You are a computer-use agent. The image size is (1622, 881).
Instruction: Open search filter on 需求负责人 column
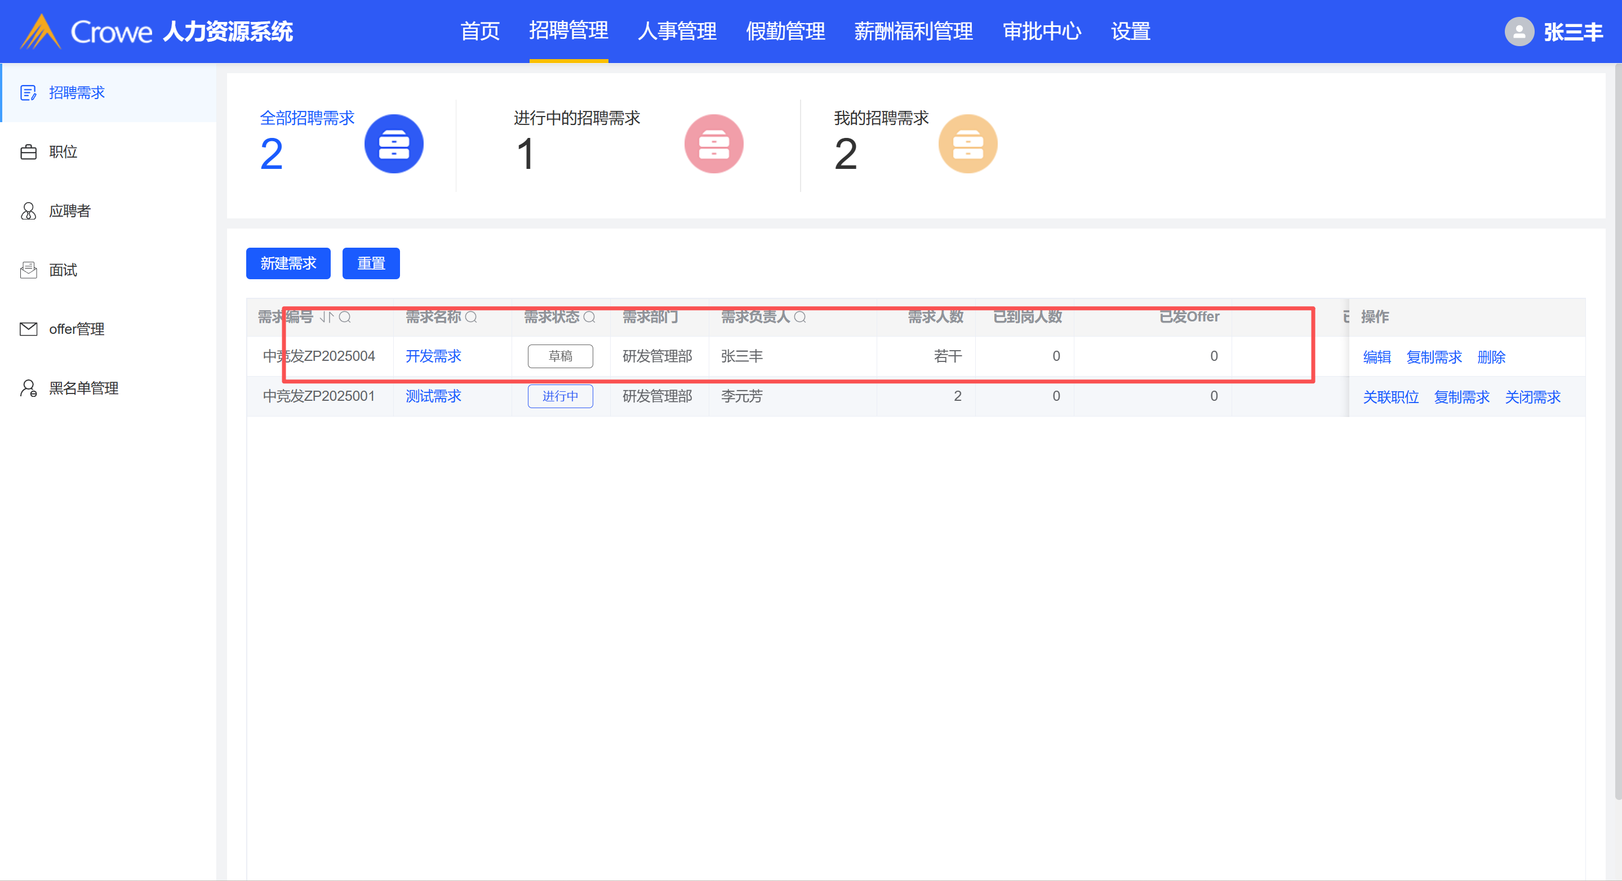click(x=799, y=317)
